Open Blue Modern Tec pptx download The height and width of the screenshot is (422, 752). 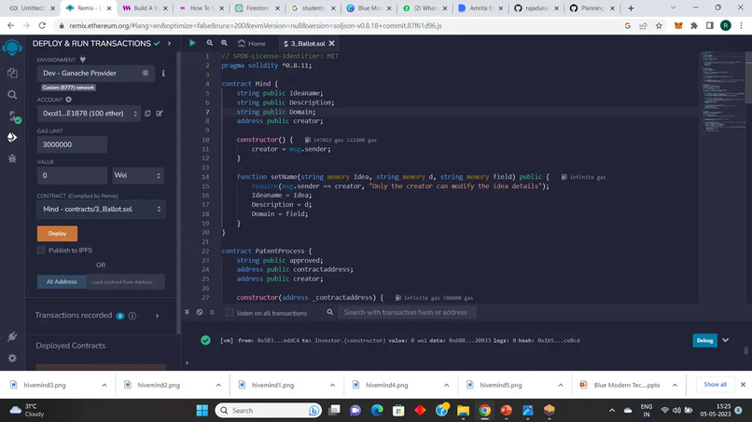point(626,385)
